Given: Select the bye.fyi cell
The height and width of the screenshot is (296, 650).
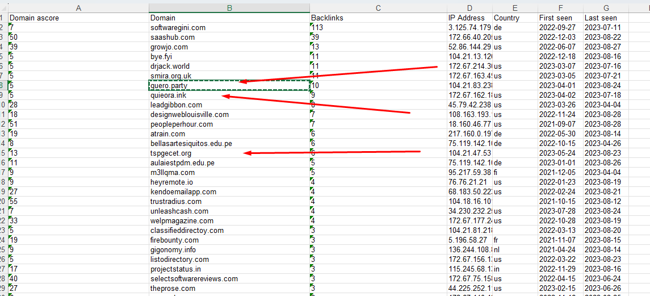Looking at the screenshot, I should point(229,56).
